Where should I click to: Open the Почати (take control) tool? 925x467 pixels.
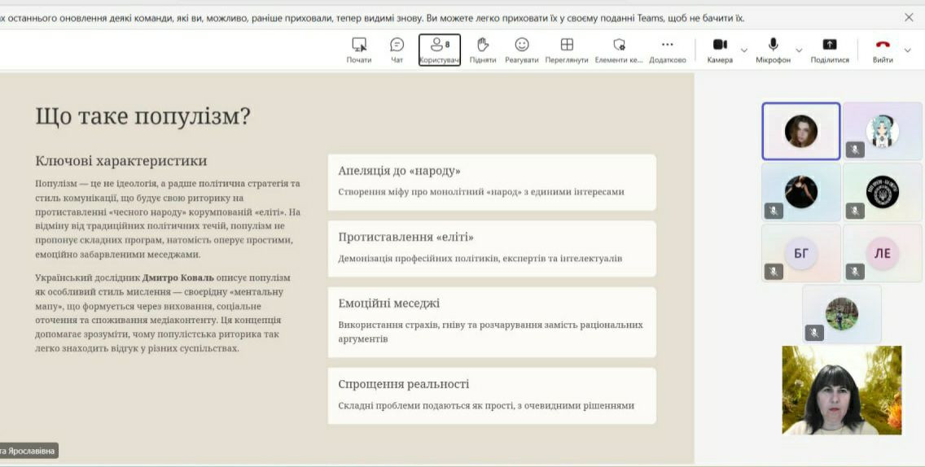[x=358, y=50]
